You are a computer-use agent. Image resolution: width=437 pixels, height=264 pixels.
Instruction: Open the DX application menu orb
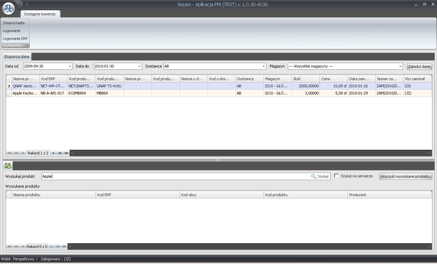pos(9,9)
